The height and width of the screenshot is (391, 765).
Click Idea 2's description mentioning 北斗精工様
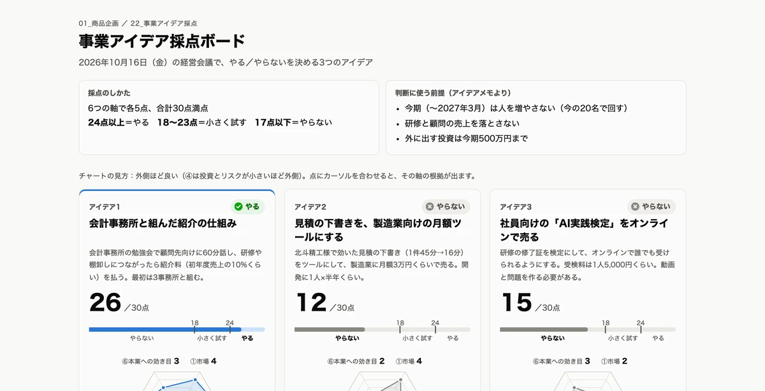pyautogui.click(x=382, y=265)
